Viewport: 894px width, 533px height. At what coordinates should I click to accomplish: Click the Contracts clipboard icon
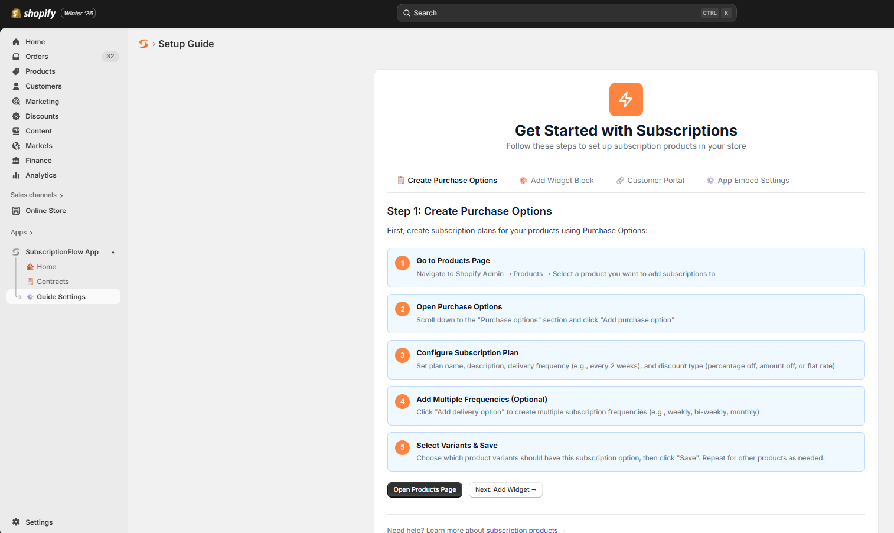click(30, 282)
